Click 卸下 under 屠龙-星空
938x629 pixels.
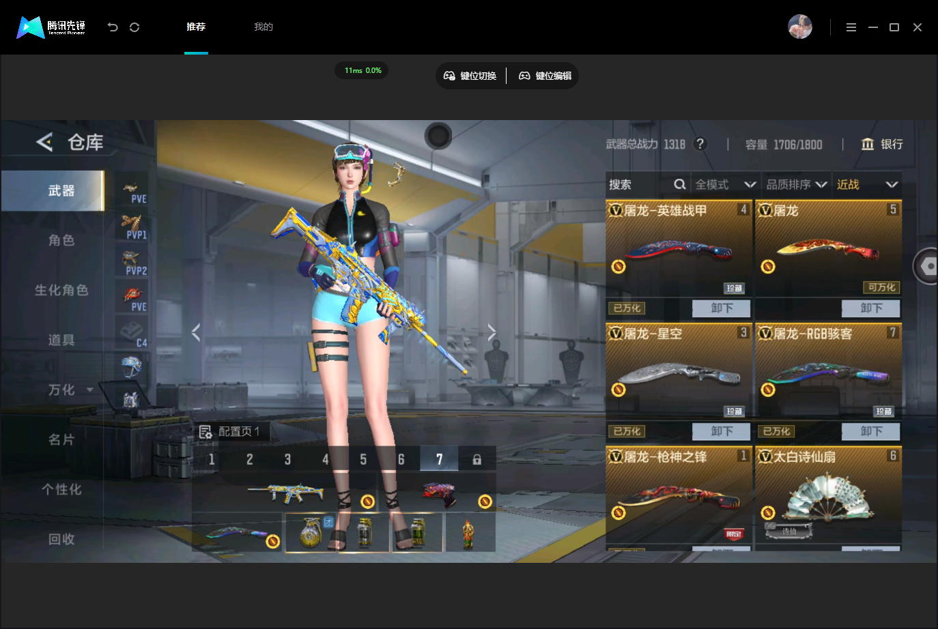(721, 431)
